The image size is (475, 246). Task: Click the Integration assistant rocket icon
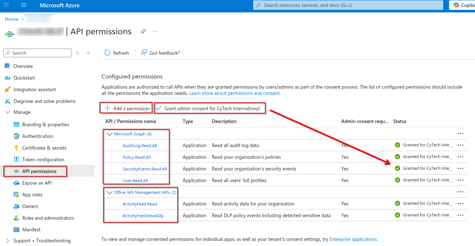point(7,89)
